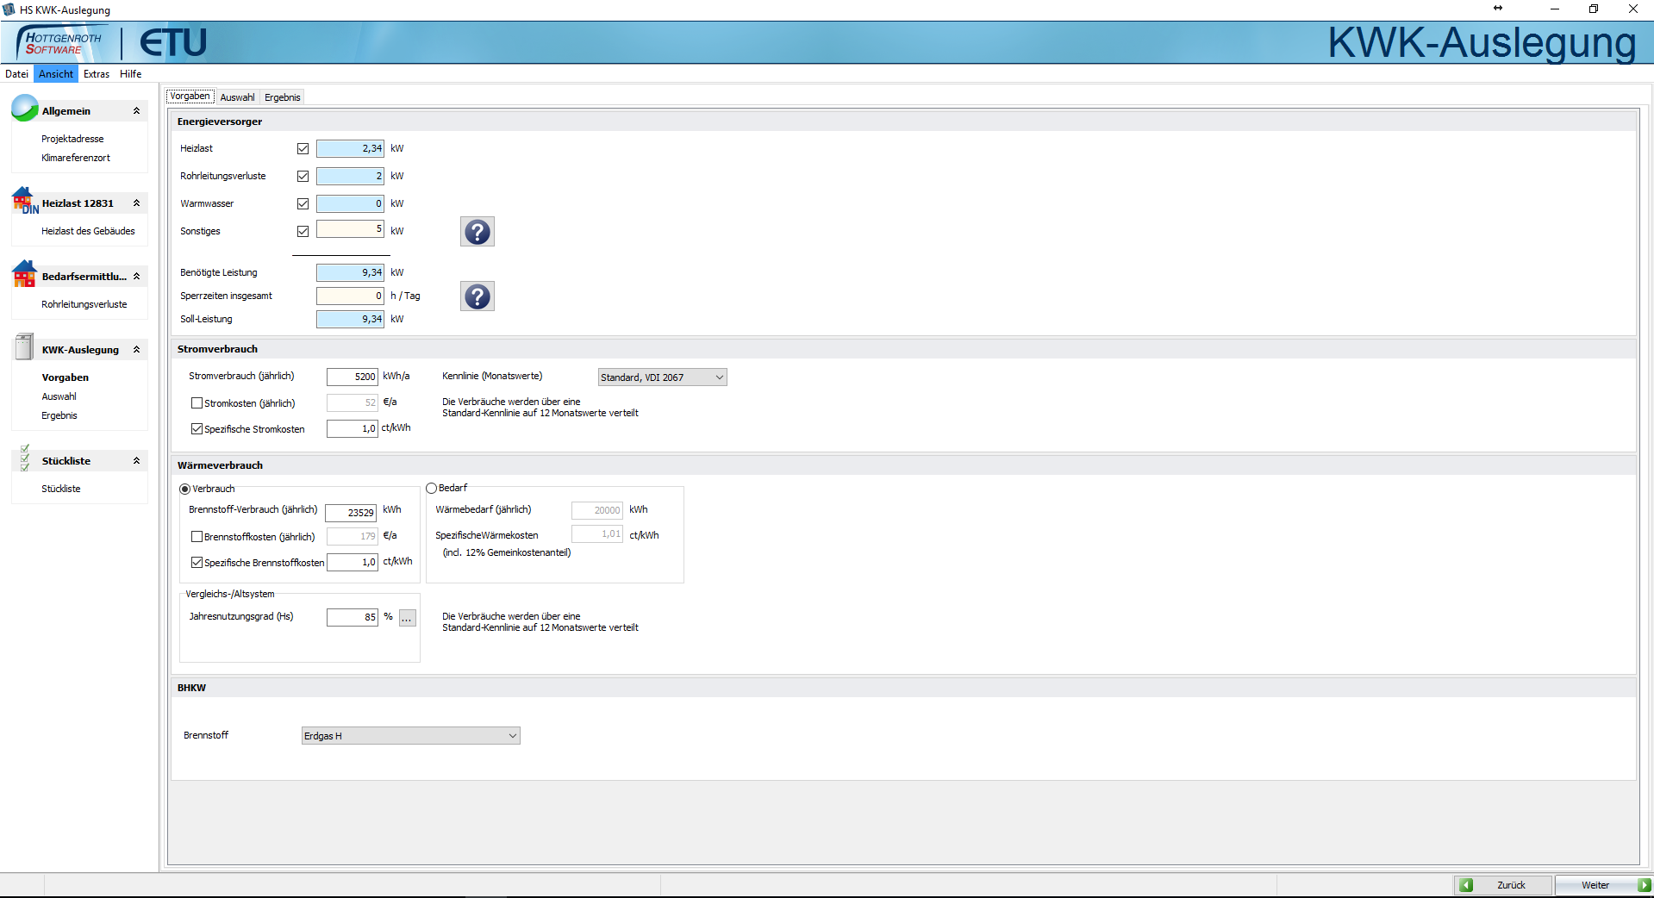The image size is (1654, 898).
Task: Open help for Sperrzeiten insgesamt
Action: tap(477, 296)
